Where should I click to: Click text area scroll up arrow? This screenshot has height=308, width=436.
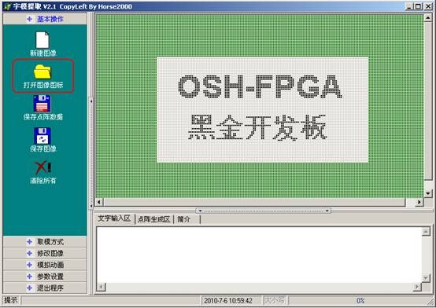tap(426, 231)
